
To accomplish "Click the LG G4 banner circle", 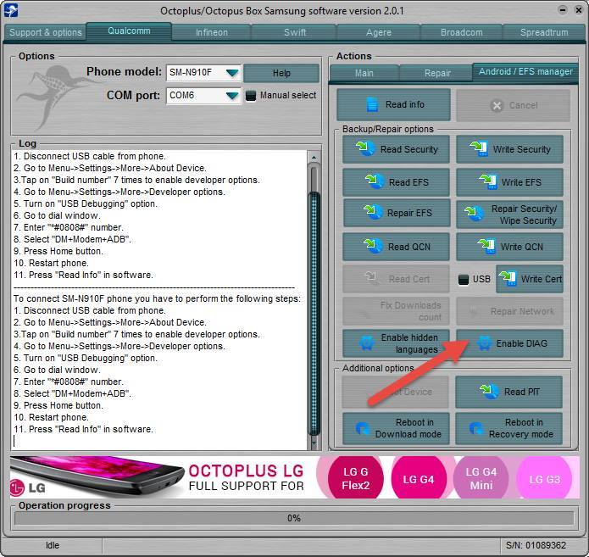I will tap(419, 479).
